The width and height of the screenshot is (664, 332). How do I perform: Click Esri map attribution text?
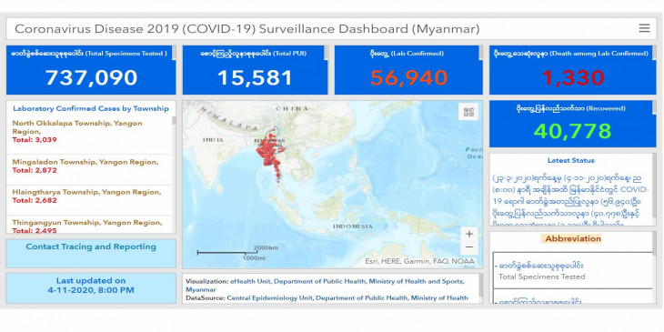click(x=419, y=262)
